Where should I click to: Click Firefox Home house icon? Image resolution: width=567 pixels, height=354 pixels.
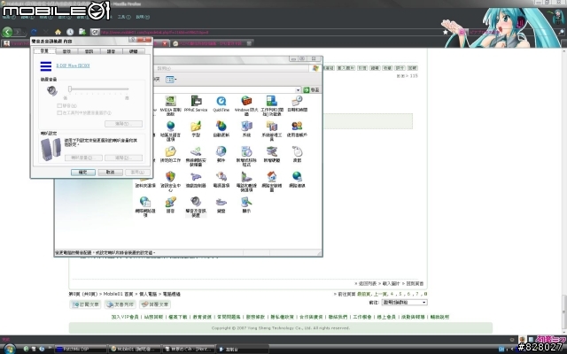(58, 32)
